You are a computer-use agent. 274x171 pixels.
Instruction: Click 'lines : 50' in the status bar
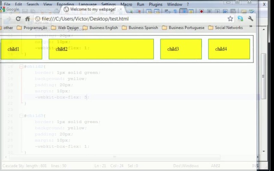(x=59, y=165)
